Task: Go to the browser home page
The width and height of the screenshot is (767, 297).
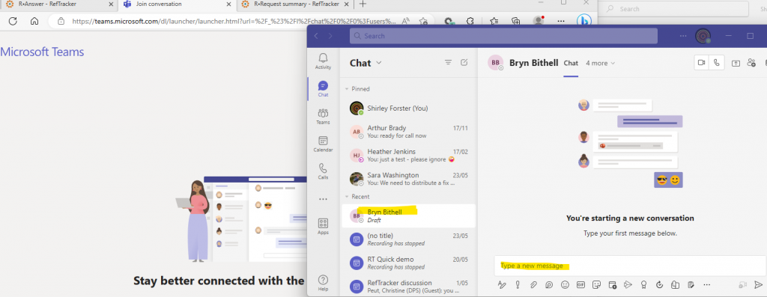Action: 34,21
